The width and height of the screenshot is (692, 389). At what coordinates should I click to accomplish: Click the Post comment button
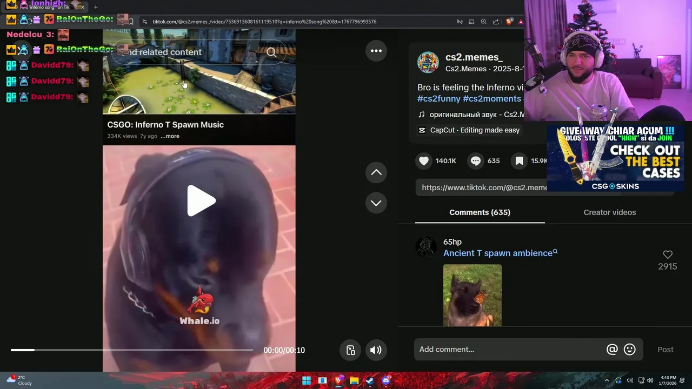coord(666,350)
